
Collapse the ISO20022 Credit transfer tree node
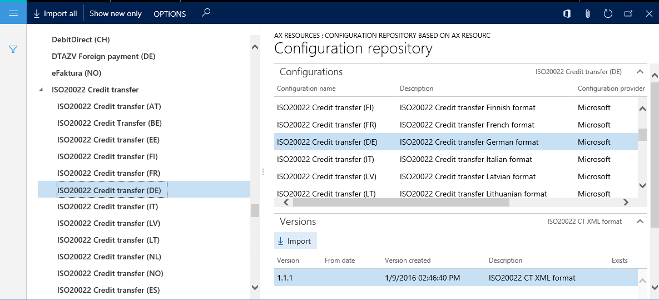click(x=41, y=90)
